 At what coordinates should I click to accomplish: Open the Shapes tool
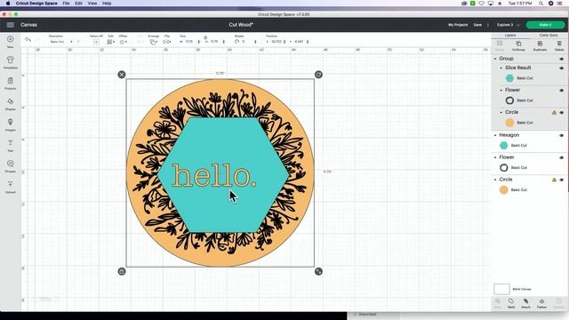(10, 104)
